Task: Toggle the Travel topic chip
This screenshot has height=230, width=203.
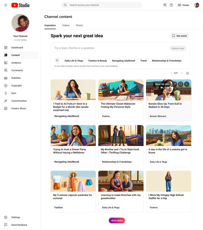Action: point(143,61)
